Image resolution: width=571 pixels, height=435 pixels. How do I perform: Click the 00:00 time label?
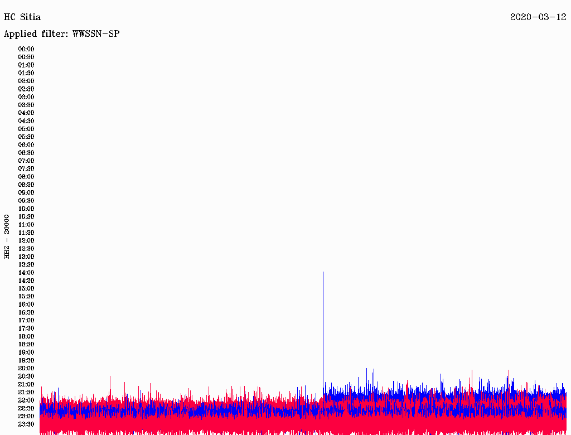[x=26, y=49]
